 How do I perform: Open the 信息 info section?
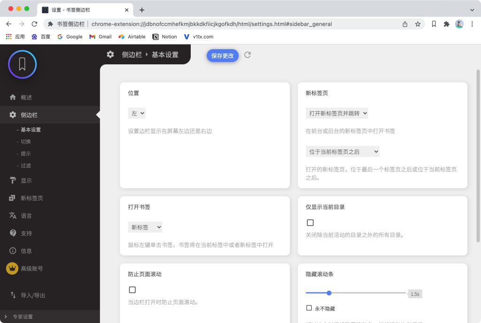26,251
